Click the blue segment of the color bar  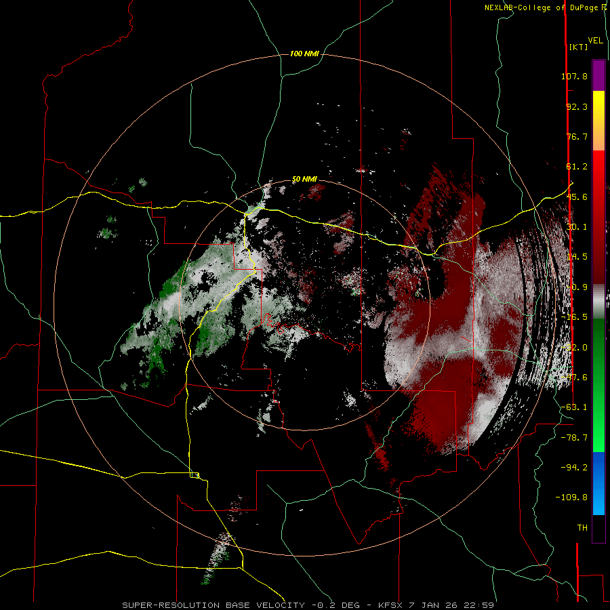pyautogui.click(x=598, y=483)
